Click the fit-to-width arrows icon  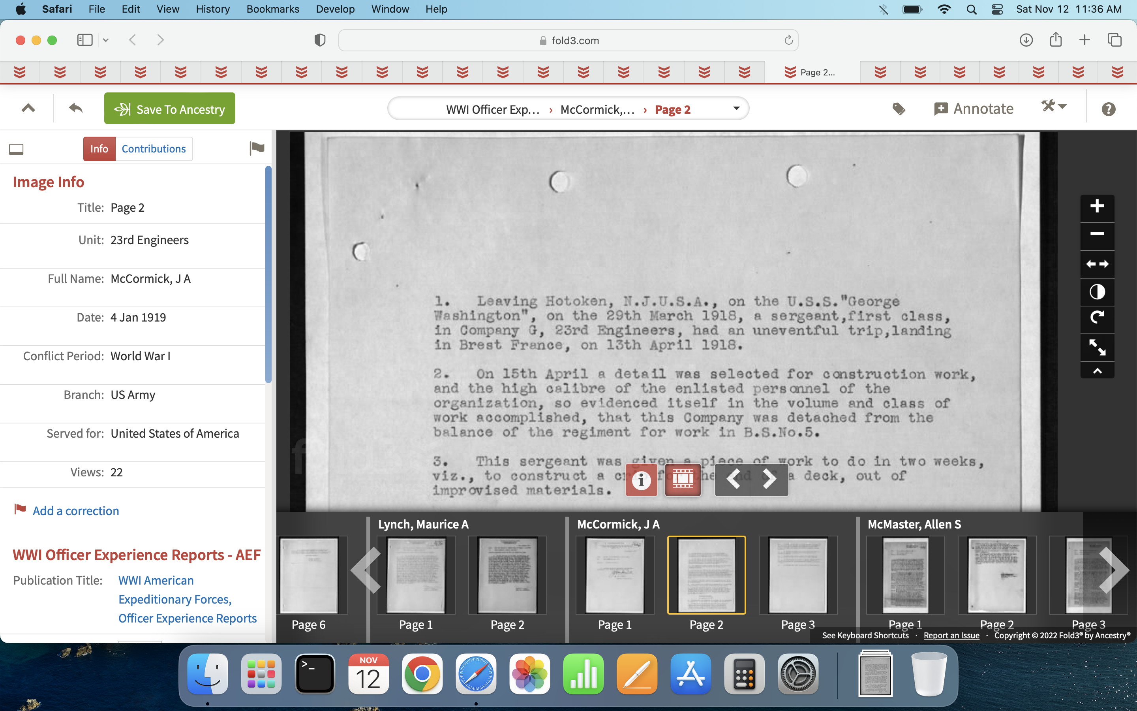[x=1097, y=264]
